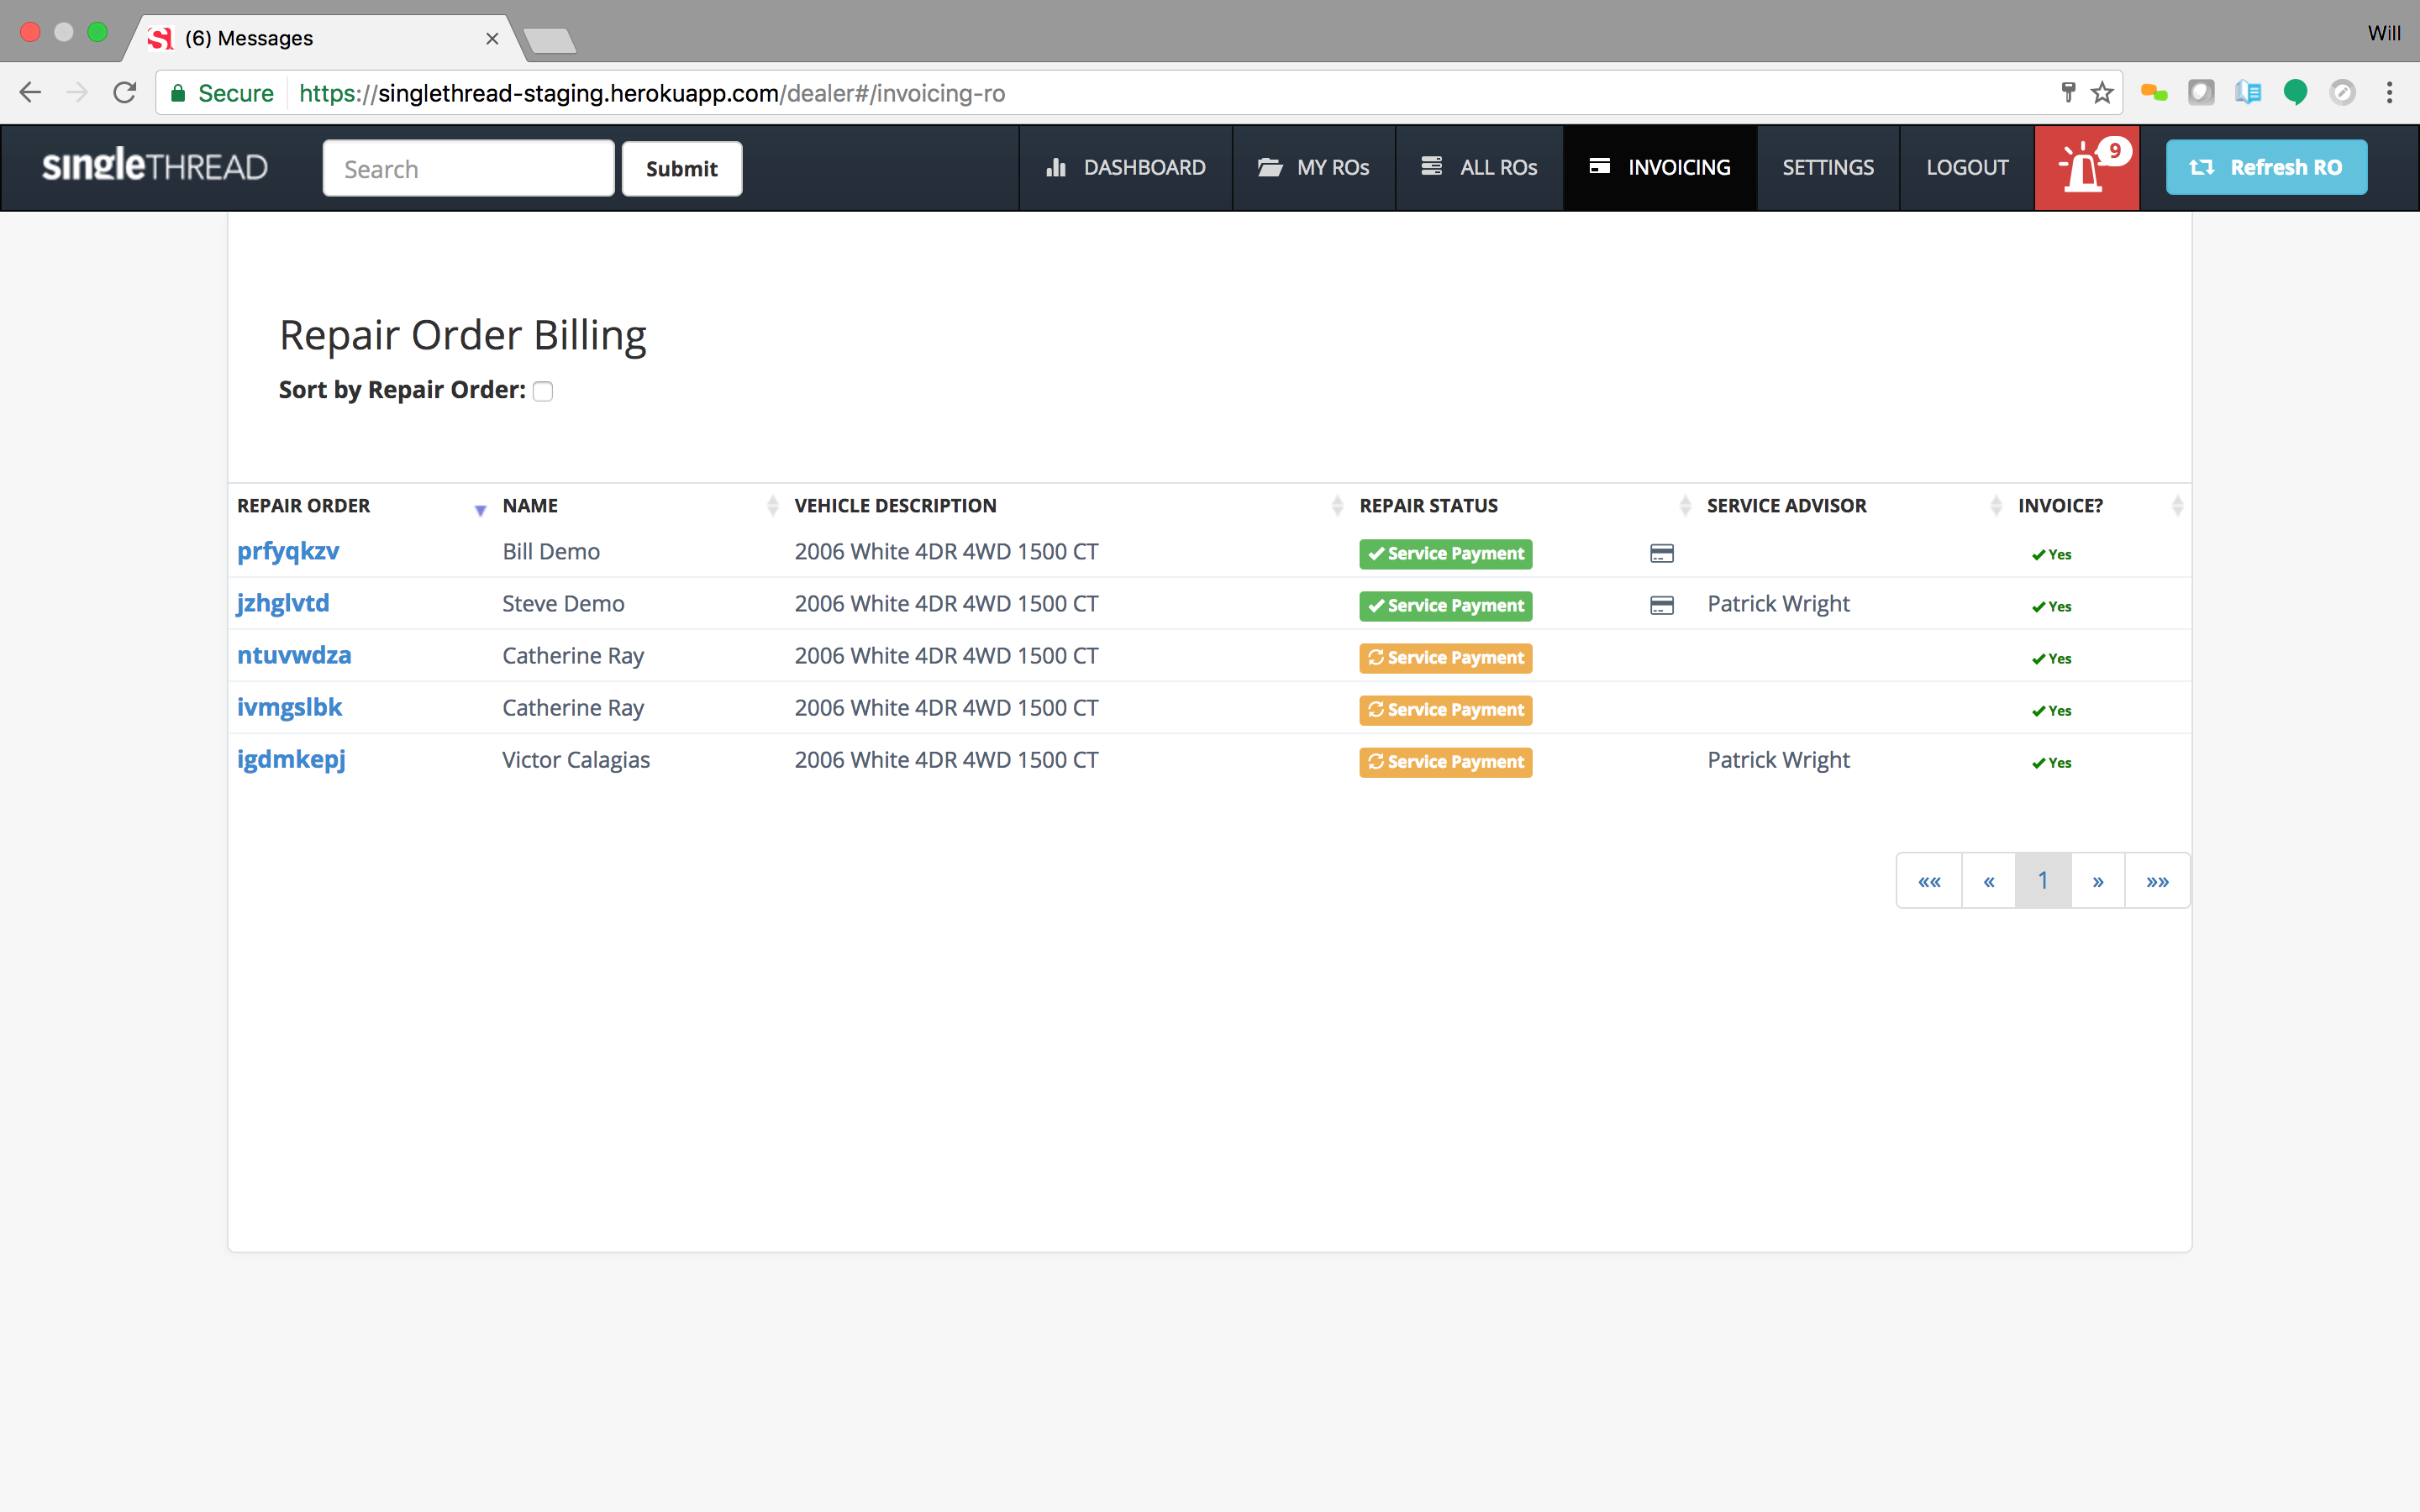Image resolution: width=2420 pixels, height=1512 pixels.
Task: Click the name Bill Demo
Action: point(551,552)
